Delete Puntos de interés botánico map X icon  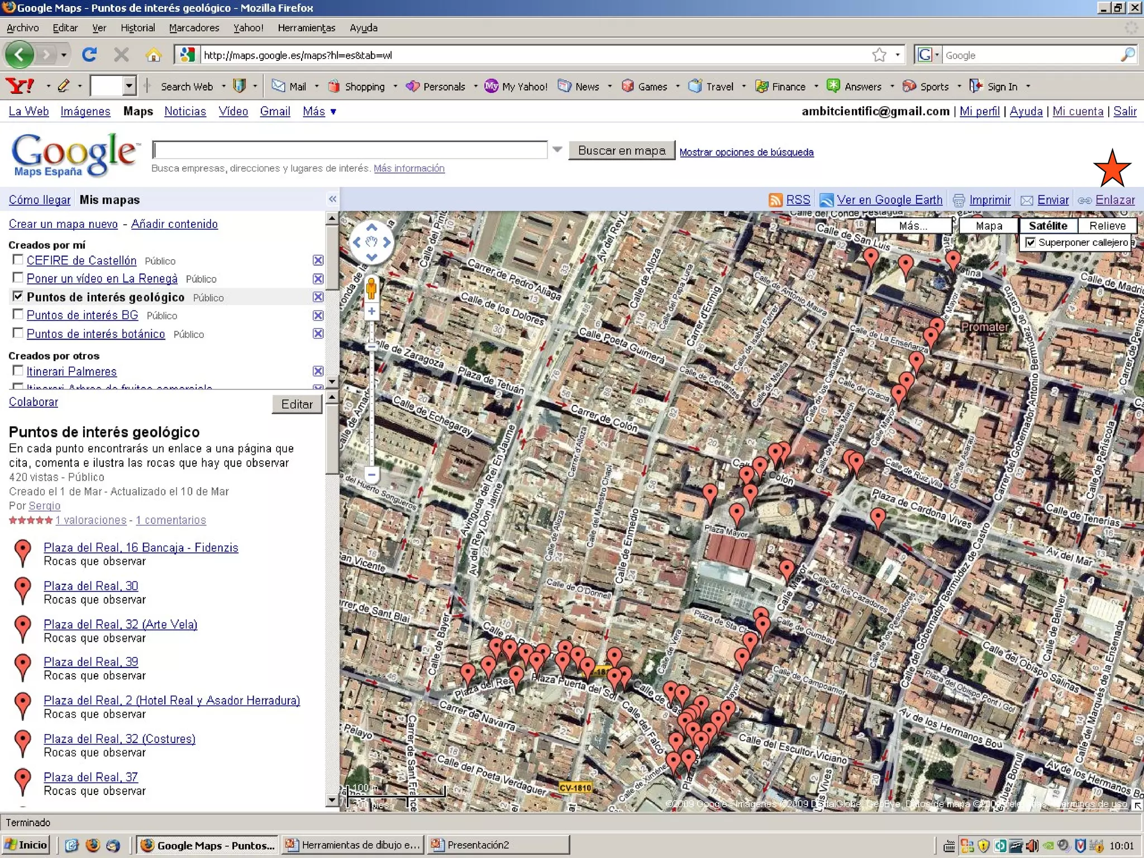pyautogui.click(x=318, y=333)
